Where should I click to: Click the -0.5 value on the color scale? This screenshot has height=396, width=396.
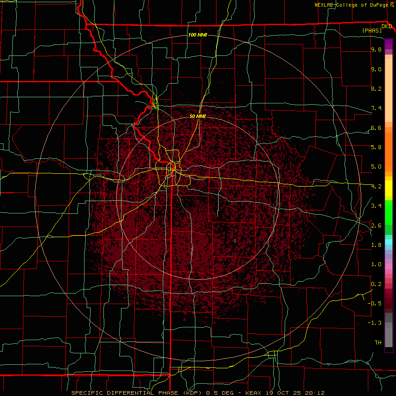374,303
